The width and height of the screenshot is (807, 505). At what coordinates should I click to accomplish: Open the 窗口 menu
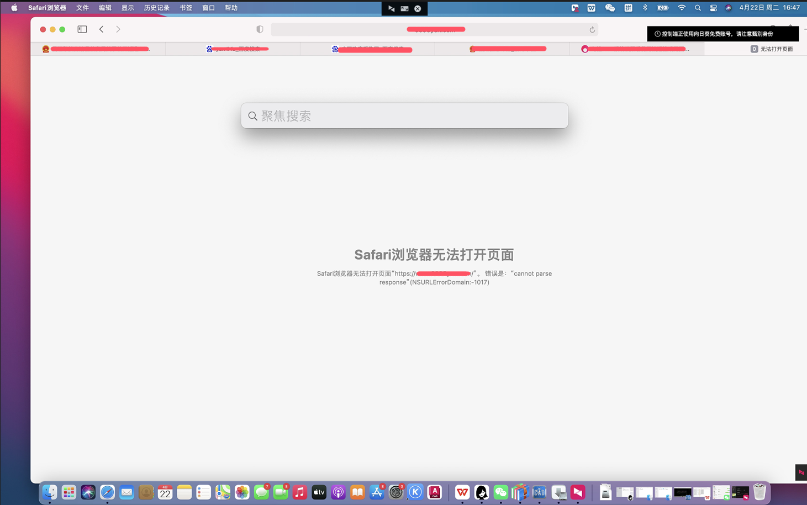click(x=208, y=8)
